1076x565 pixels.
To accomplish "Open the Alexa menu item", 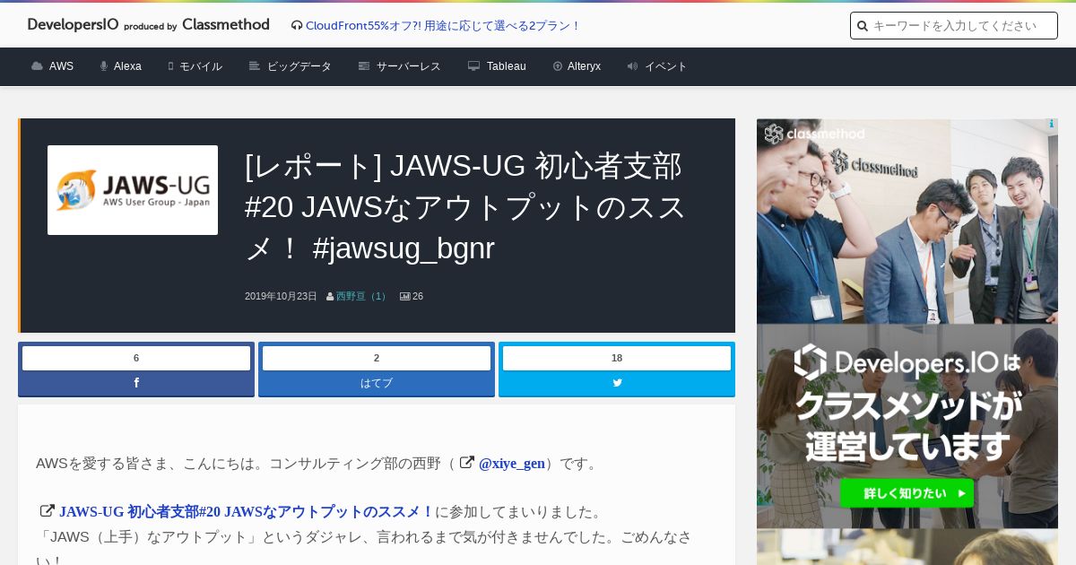I will pos(127,66).
